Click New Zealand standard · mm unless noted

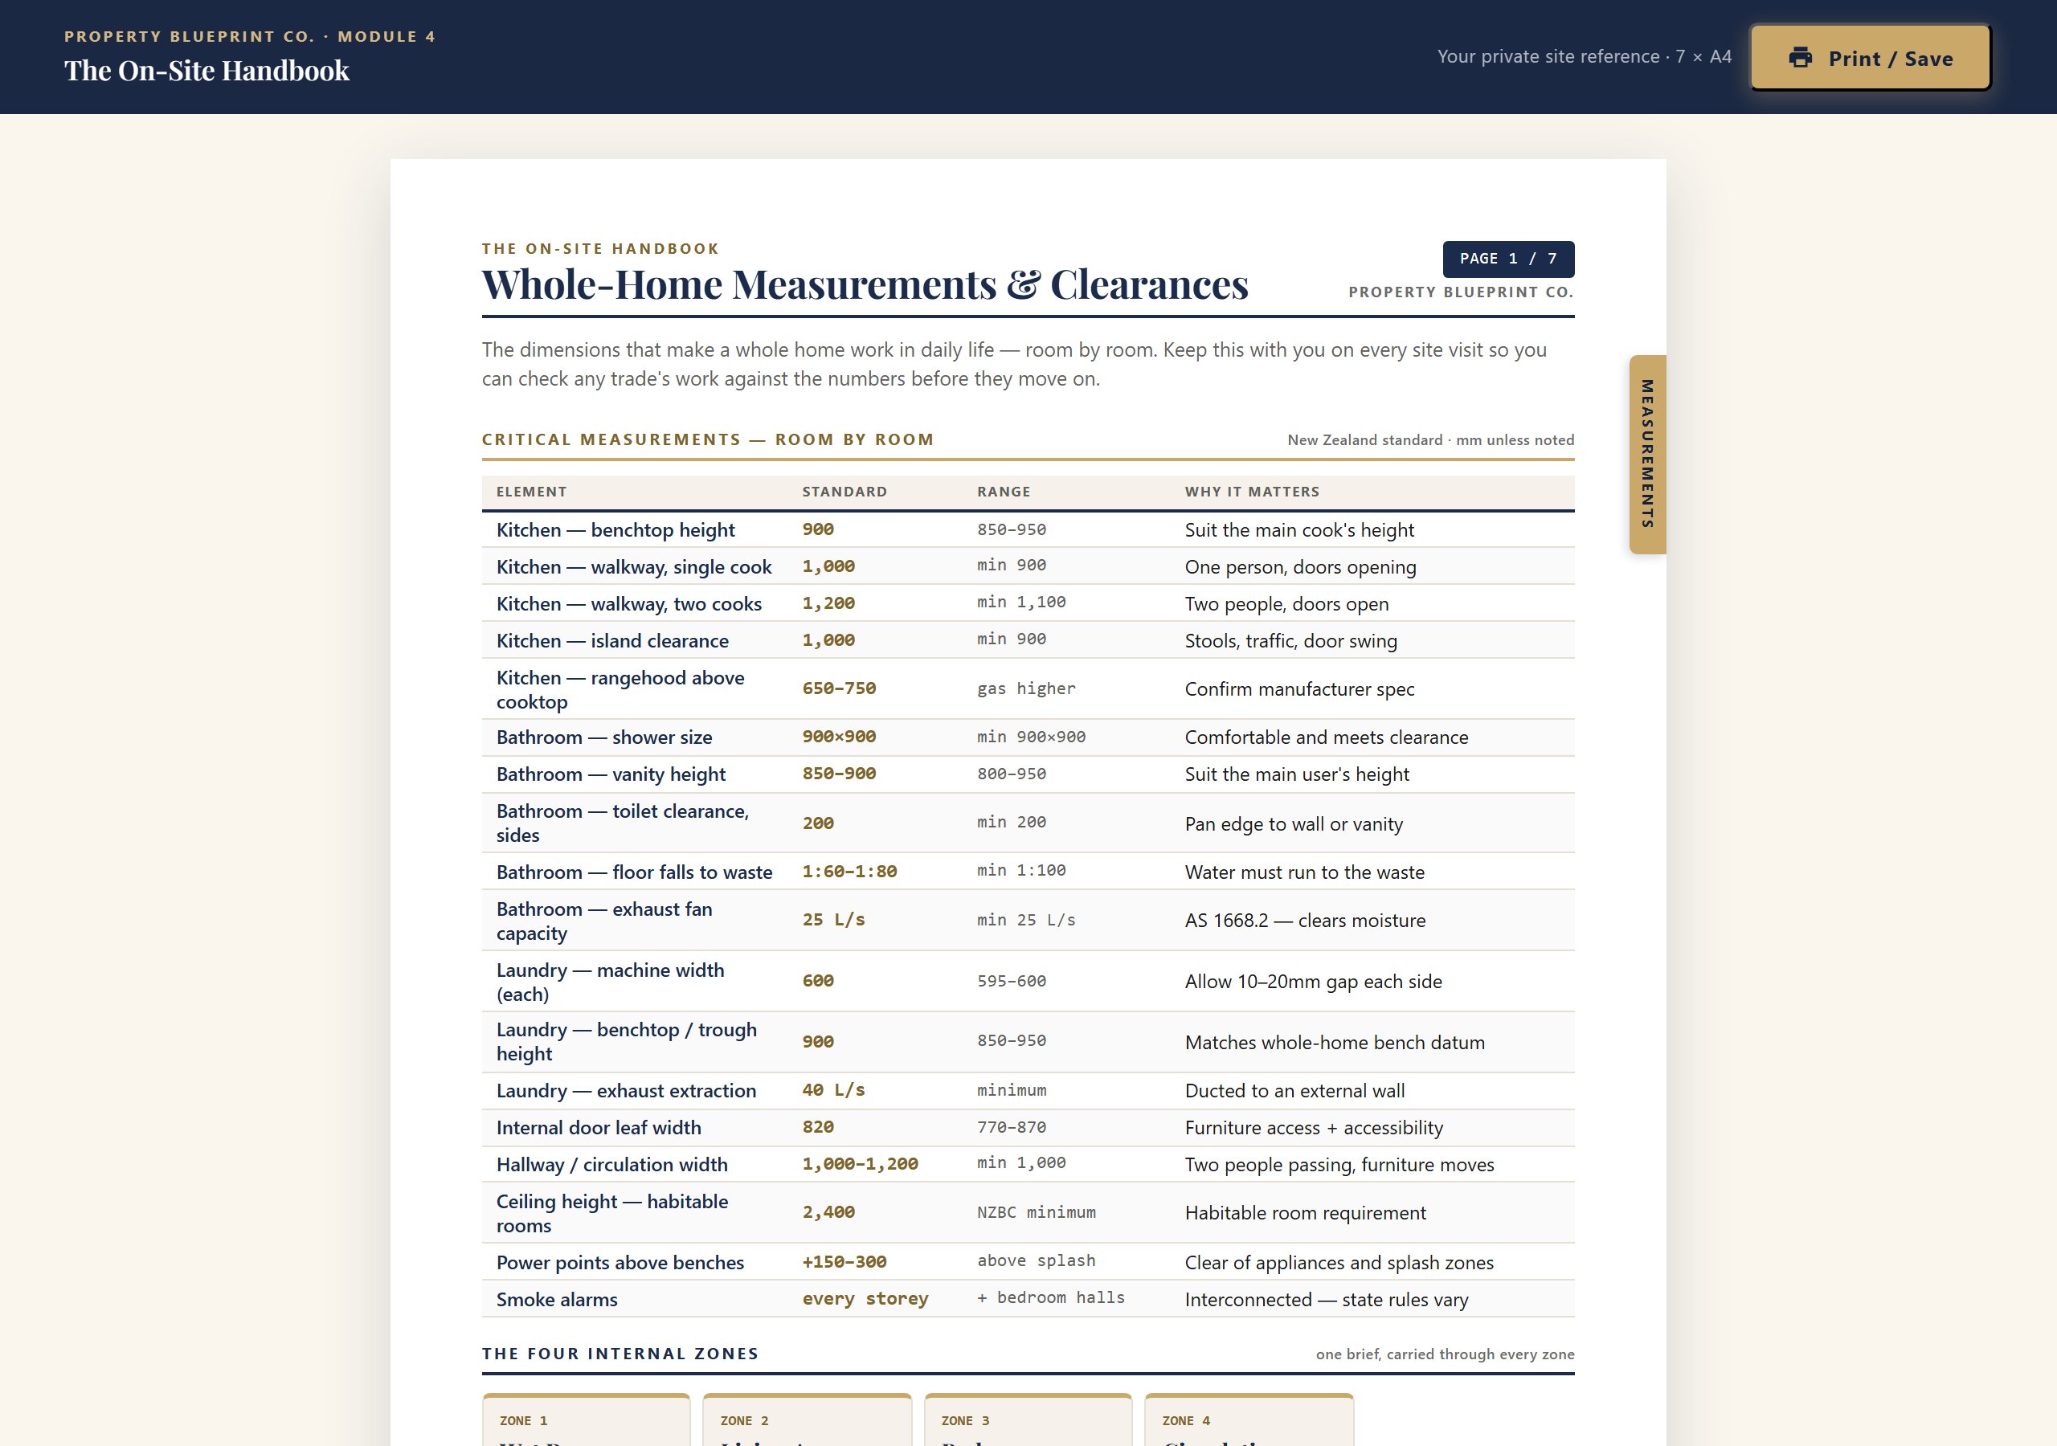click(1431, 440)
